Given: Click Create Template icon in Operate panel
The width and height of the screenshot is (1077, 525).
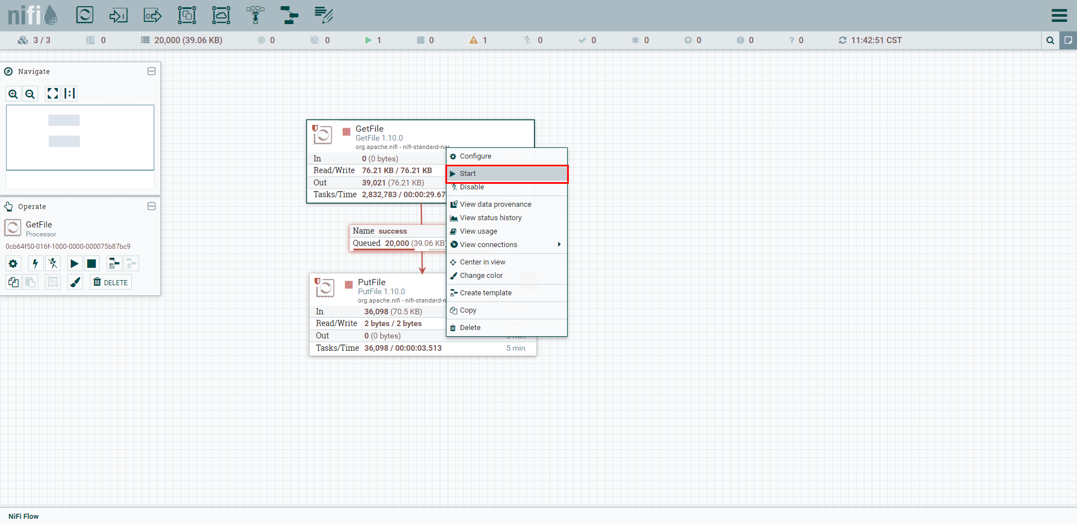Looking at the screenshot, I should point(114,263).
